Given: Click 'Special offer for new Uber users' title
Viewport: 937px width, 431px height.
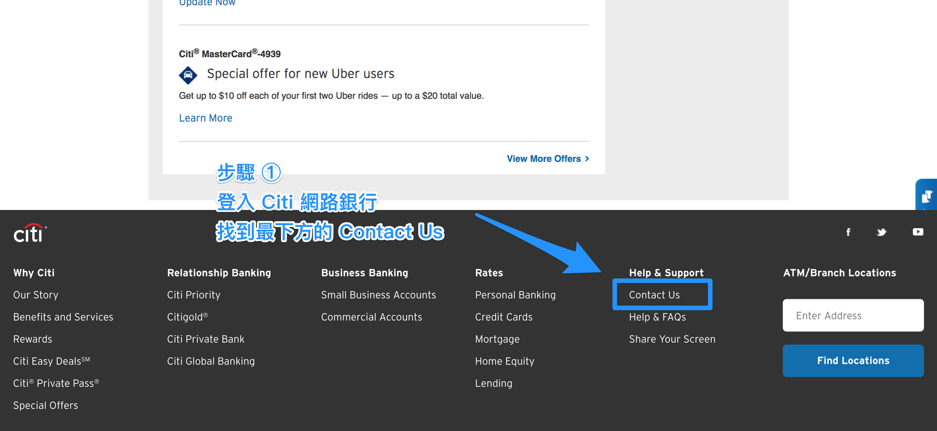Looking at the screenshot, I should coord(300,74).
